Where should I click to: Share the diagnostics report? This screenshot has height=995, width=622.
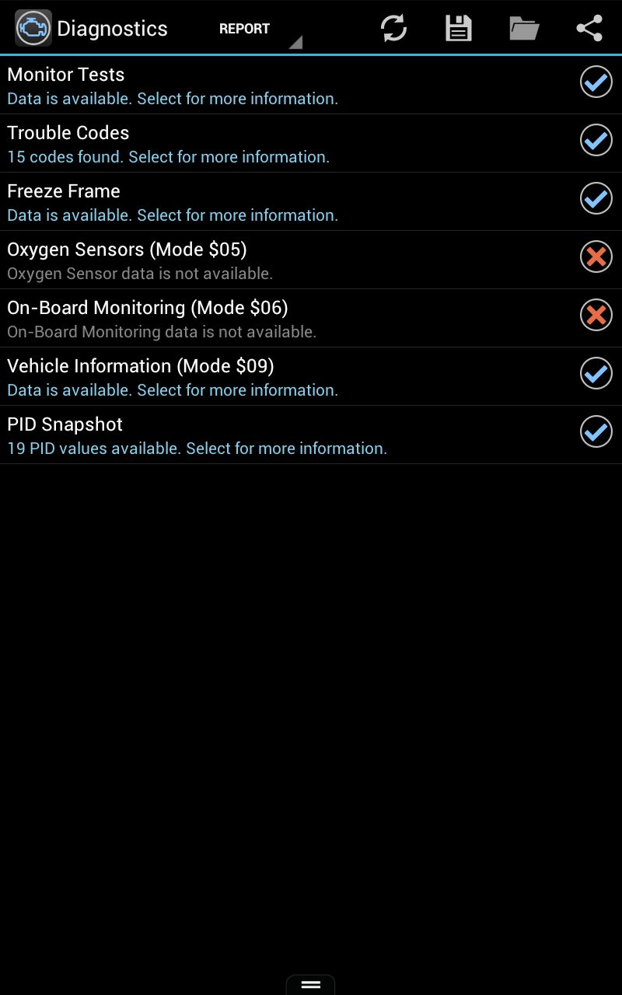589,27
